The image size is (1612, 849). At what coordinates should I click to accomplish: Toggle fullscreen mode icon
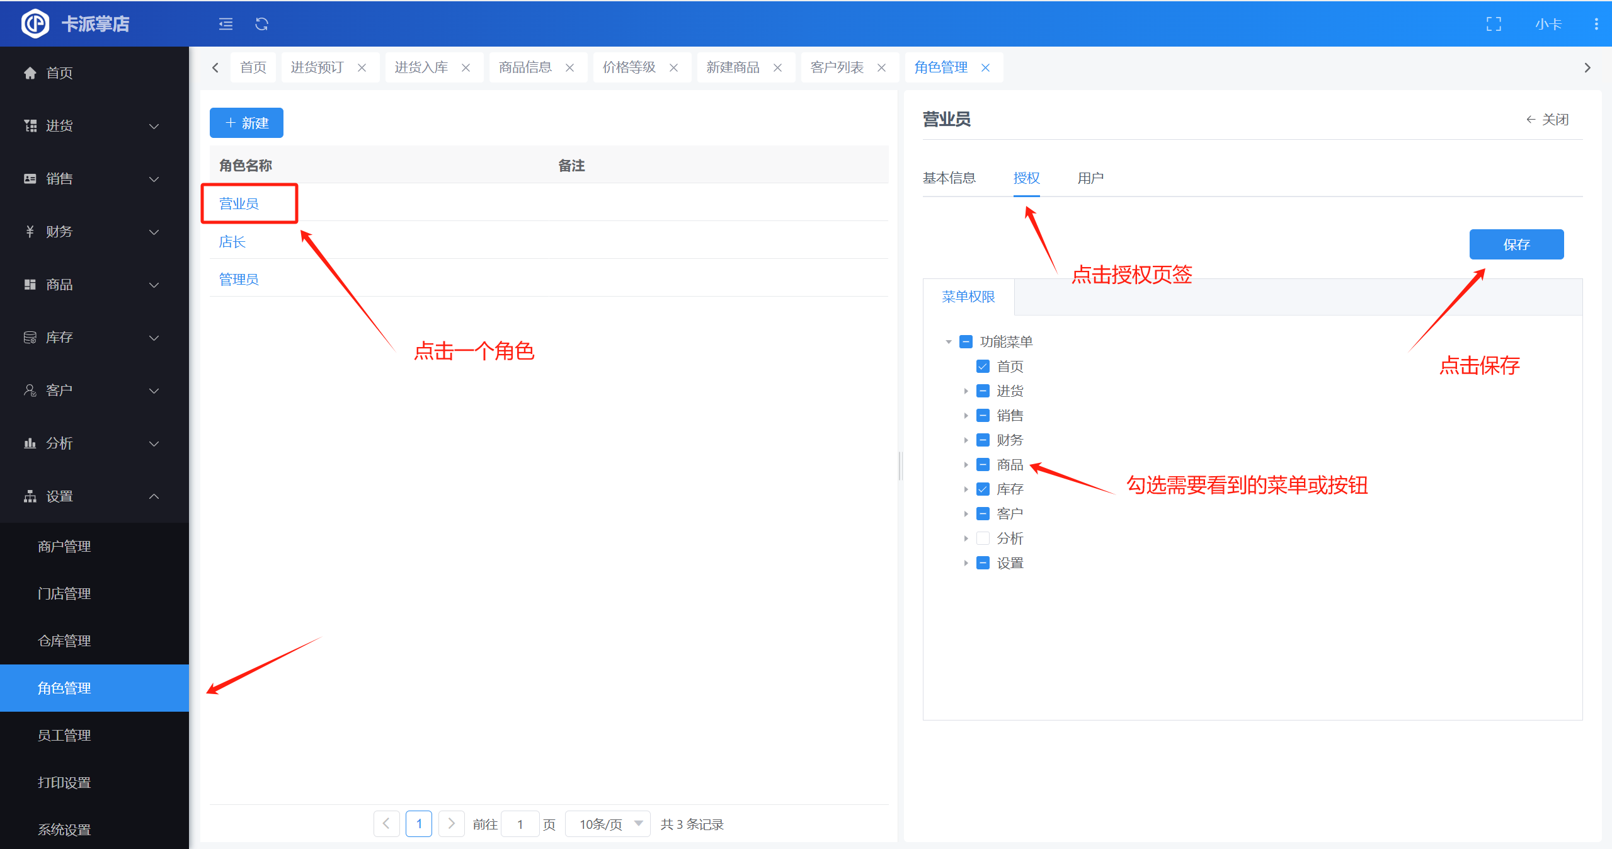tap(1494, 24)
